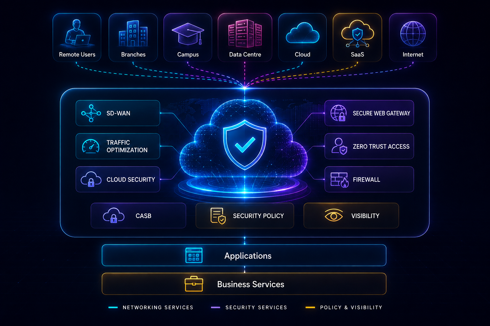Image resolution: width=490 pixels, height=326 pixels.
Task: Select the "POLICY & VISIBILITY" legend text
Action: pyautogui.click(x=351, y=308)
